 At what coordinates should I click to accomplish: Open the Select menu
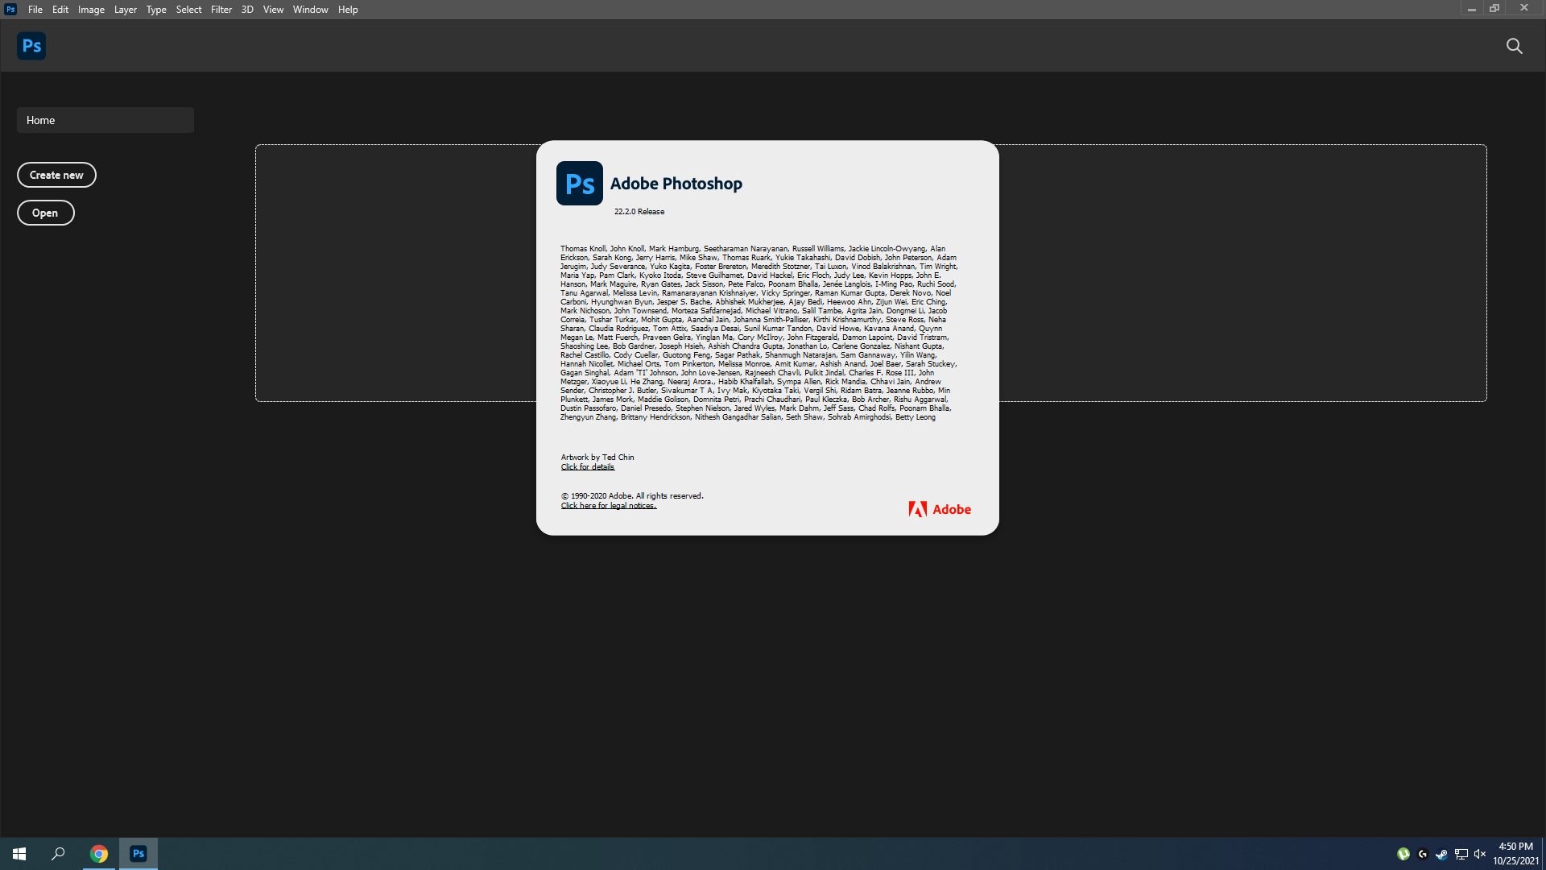[188, 10]
